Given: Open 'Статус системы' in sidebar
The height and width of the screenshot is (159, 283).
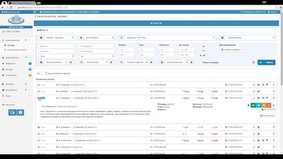Looking at the screenshot, I should click(x=13, y=31).
